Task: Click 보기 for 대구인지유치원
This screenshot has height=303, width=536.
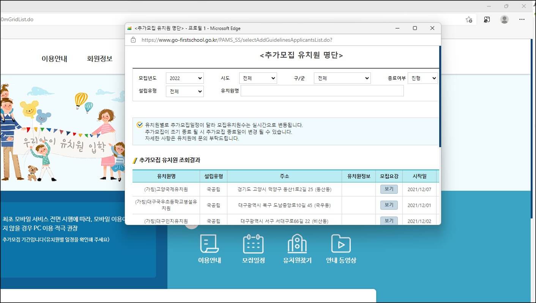Action: pyautogui.click(x=389, y=220)
